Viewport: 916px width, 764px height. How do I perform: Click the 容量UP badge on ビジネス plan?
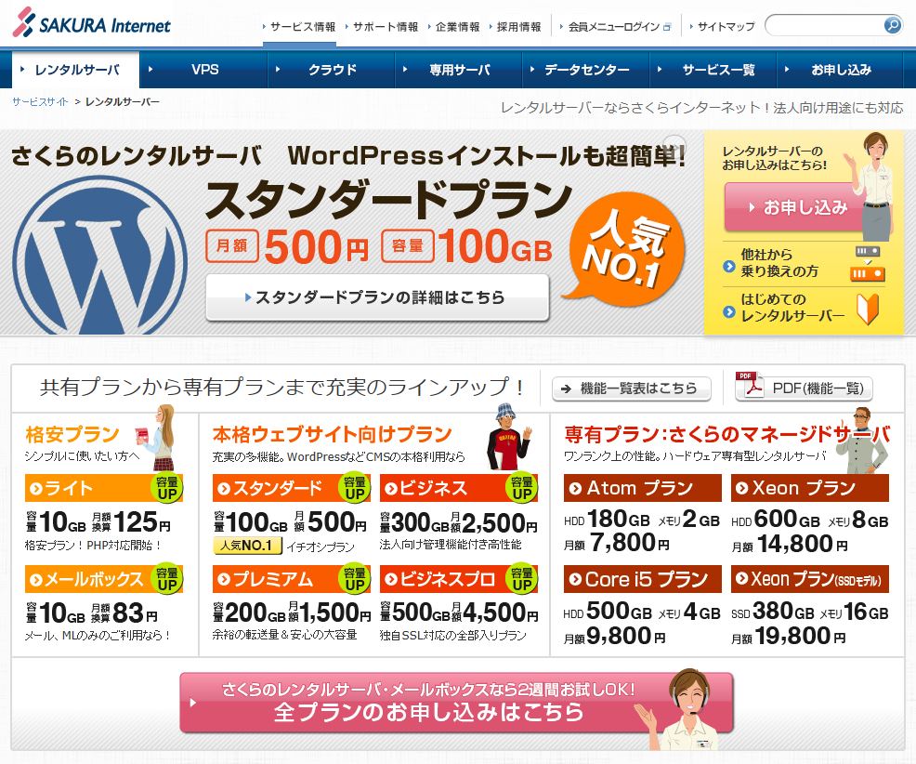[521, 488]
